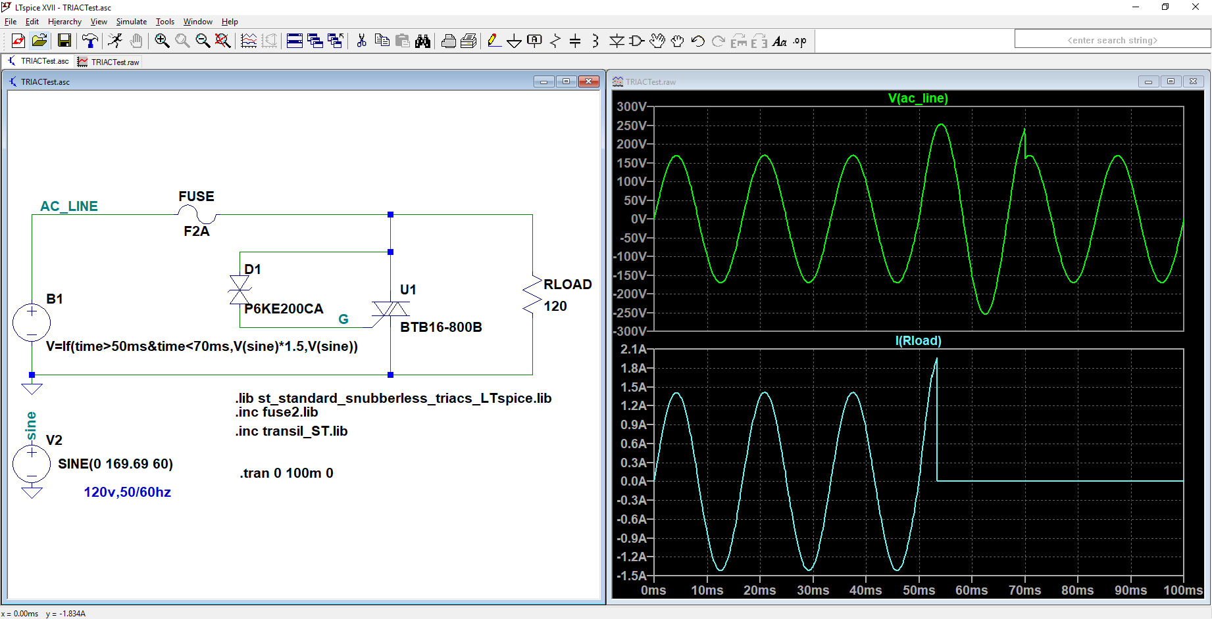Open the Hierarchy menu
1212x619 pixels.
64,22
